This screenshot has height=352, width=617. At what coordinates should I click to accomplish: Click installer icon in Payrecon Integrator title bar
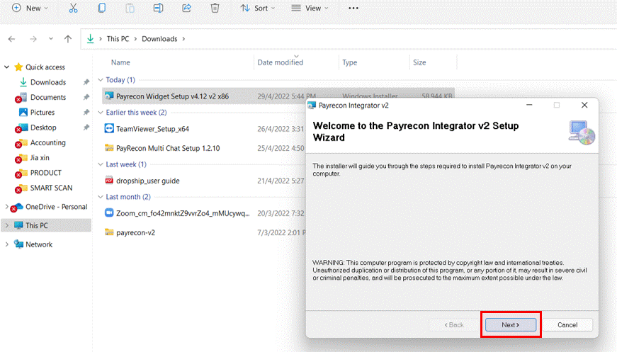tap(312, 106)
